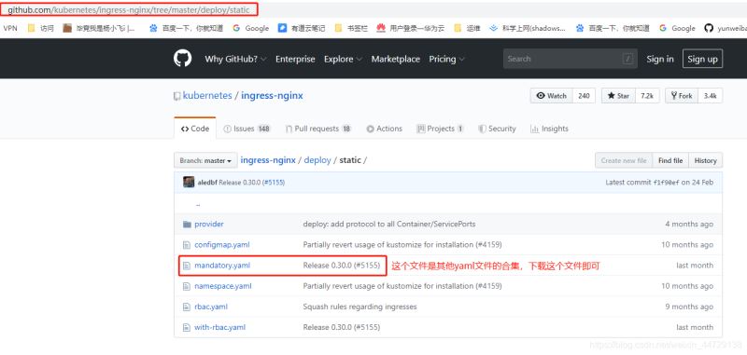Expand the Pricing menu
Screen dimensions: 747x355
point(446,59)
